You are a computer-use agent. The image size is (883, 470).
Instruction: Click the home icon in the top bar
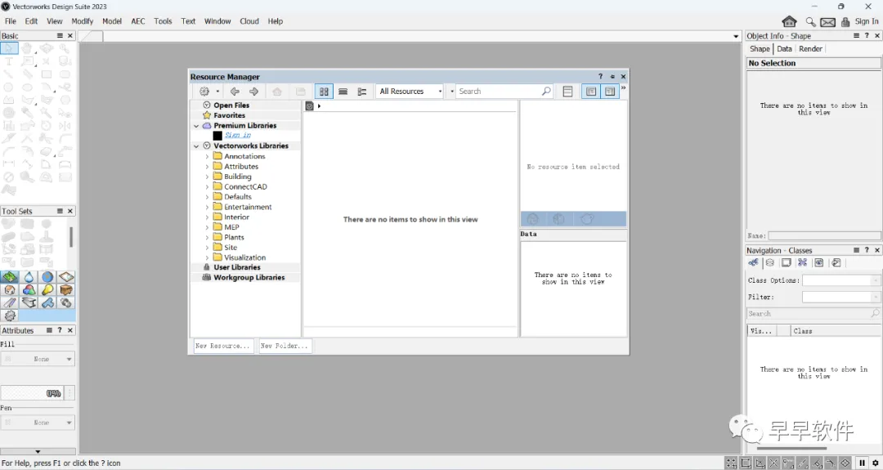(x=789, y=21)
